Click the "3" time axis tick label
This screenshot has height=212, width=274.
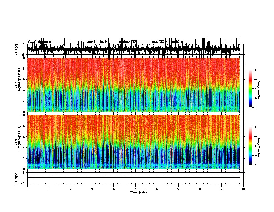pos(92,189)
